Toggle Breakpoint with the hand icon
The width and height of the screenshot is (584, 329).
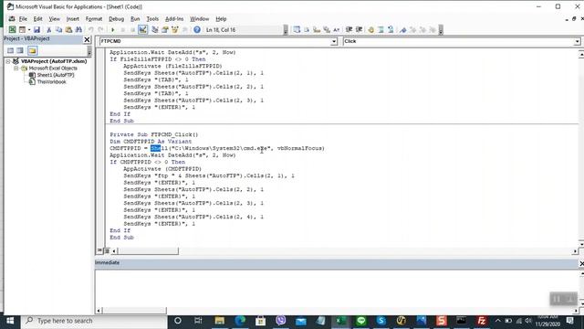[x=371, y=30]
